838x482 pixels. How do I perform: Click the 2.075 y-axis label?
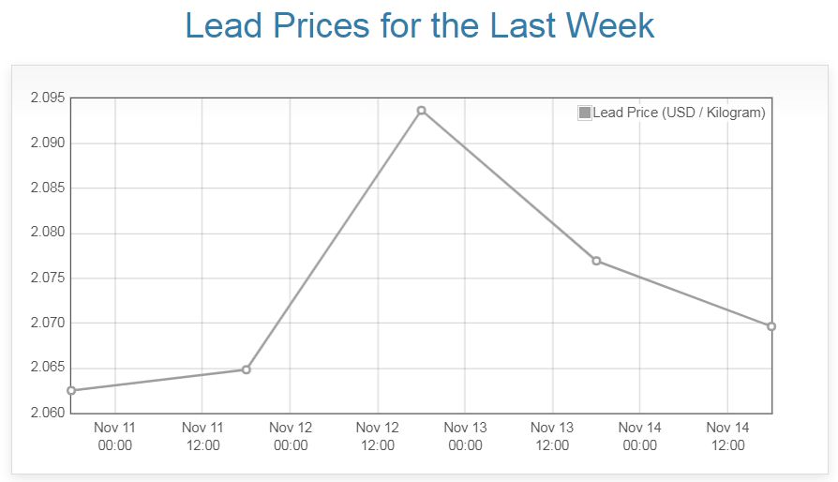(x=47, y=279)
